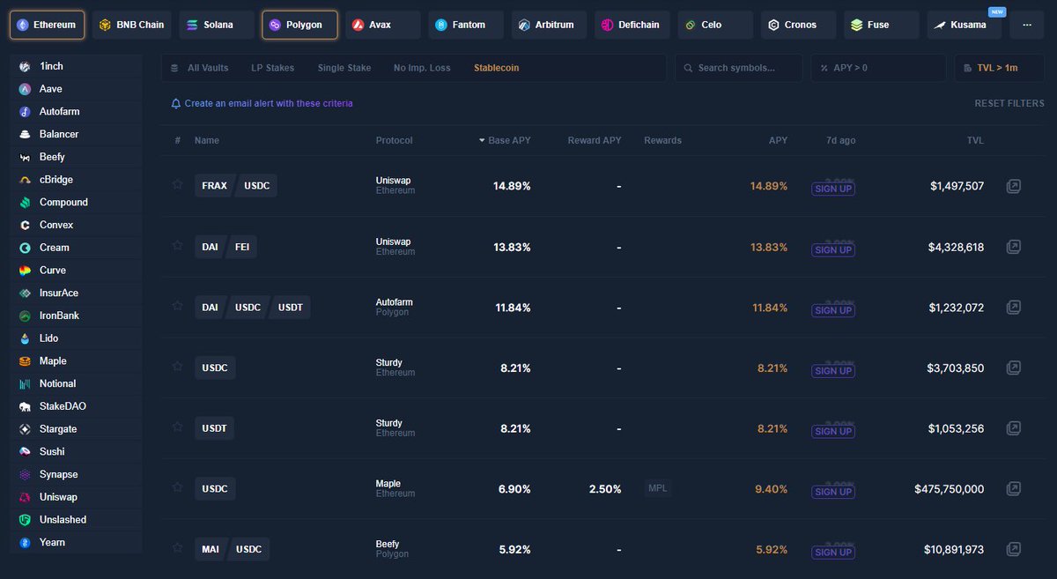Viewport: 1057px width, 579px height.
Task: Filter by cBridge protocol
Action: 76,180
